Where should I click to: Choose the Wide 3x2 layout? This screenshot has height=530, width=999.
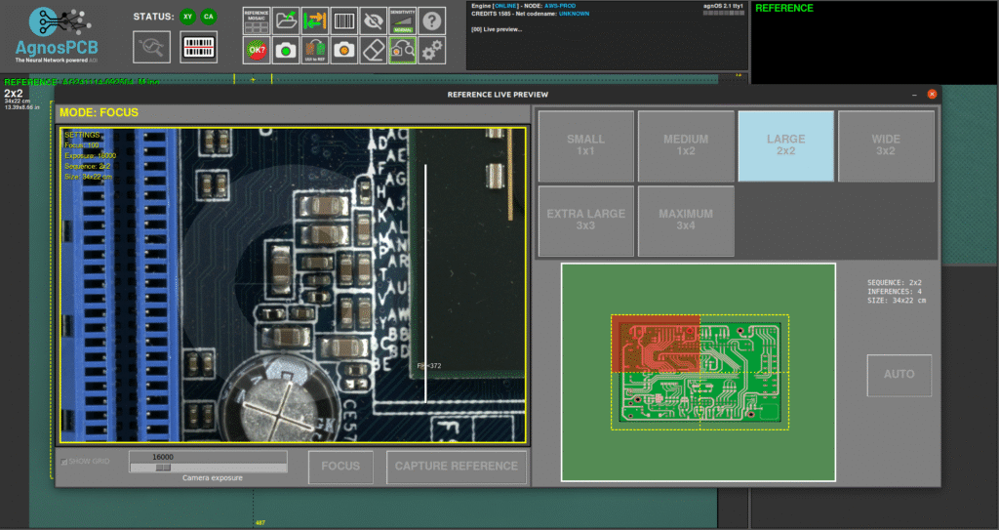coord(886,145)
